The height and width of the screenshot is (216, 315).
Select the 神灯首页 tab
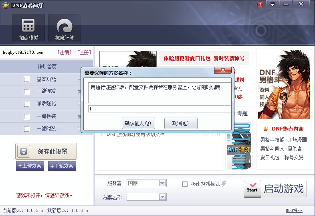tap(46, 67)
